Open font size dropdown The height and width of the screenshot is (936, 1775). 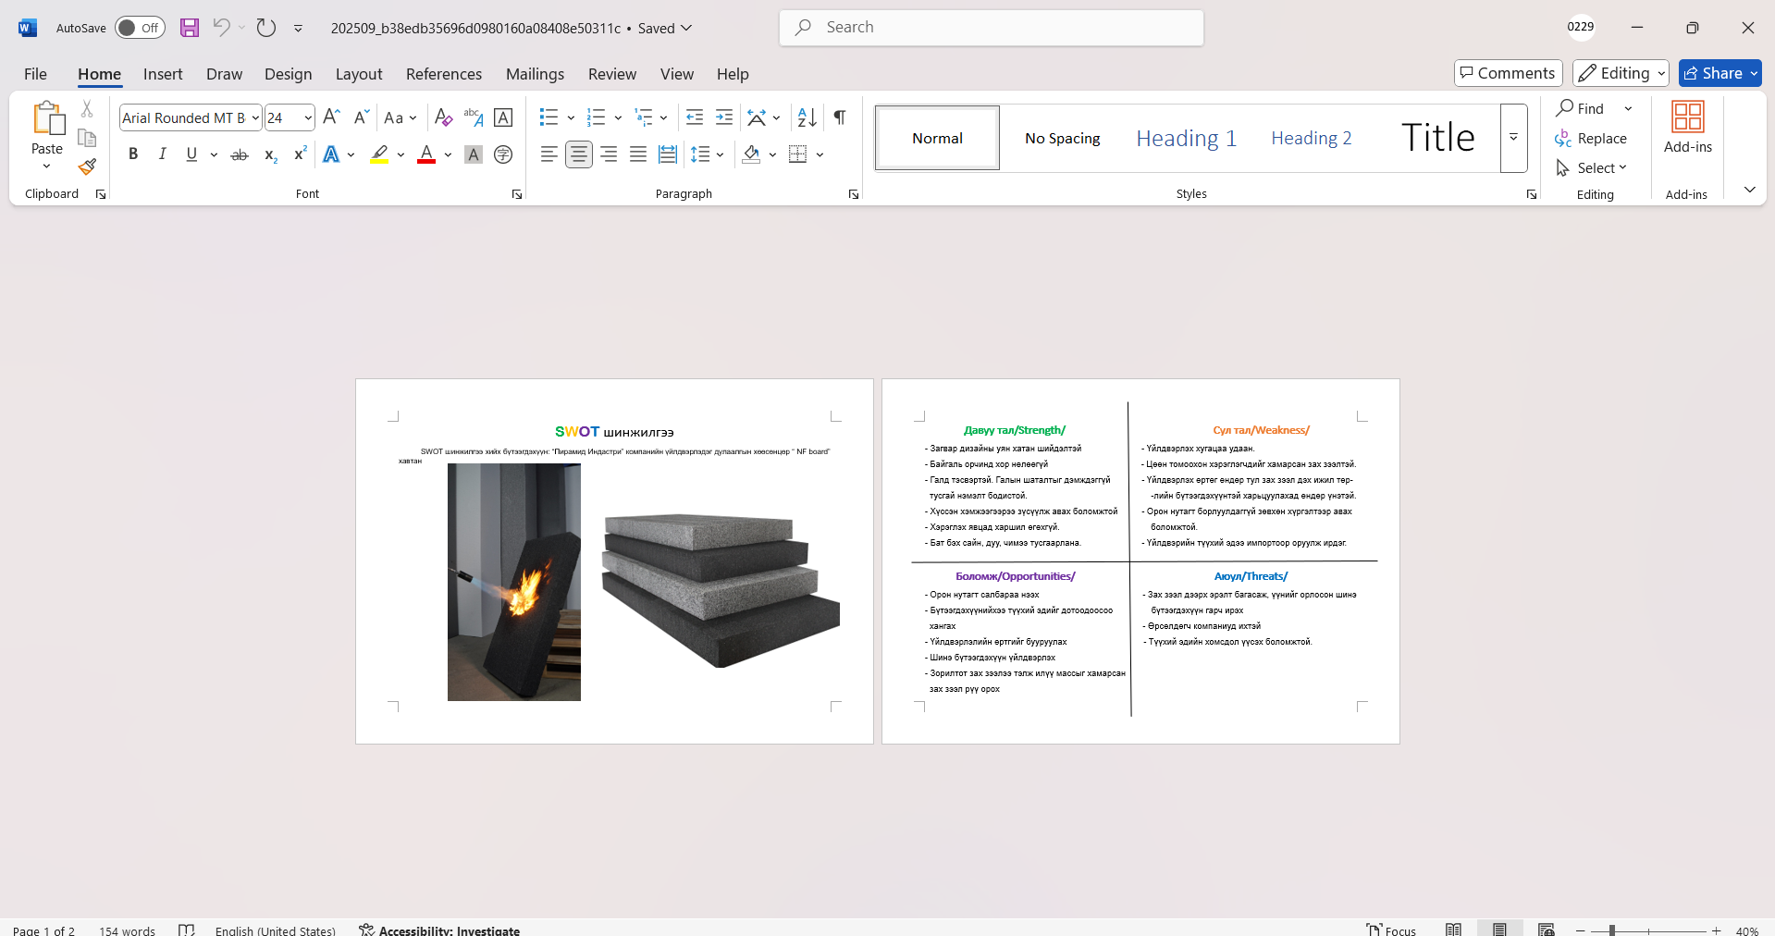[308, 117]
